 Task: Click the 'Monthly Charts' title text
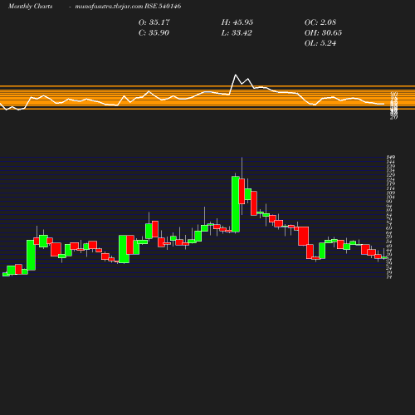coord(30,7)
